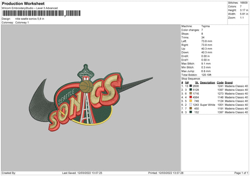Pick the tan swatch in row 3
This screenshot has width=250, height=176.
coord(190,93)
